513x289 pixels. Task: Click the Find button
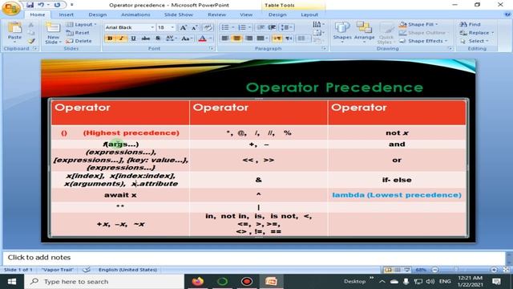471,24
